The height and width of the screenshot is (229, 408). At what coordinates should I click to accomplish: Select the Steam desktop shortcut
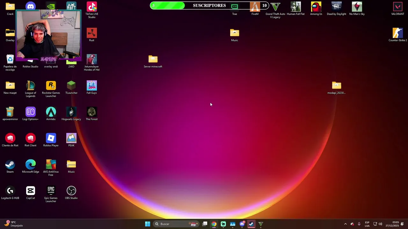pyautogui.click(x=10, y=167)
